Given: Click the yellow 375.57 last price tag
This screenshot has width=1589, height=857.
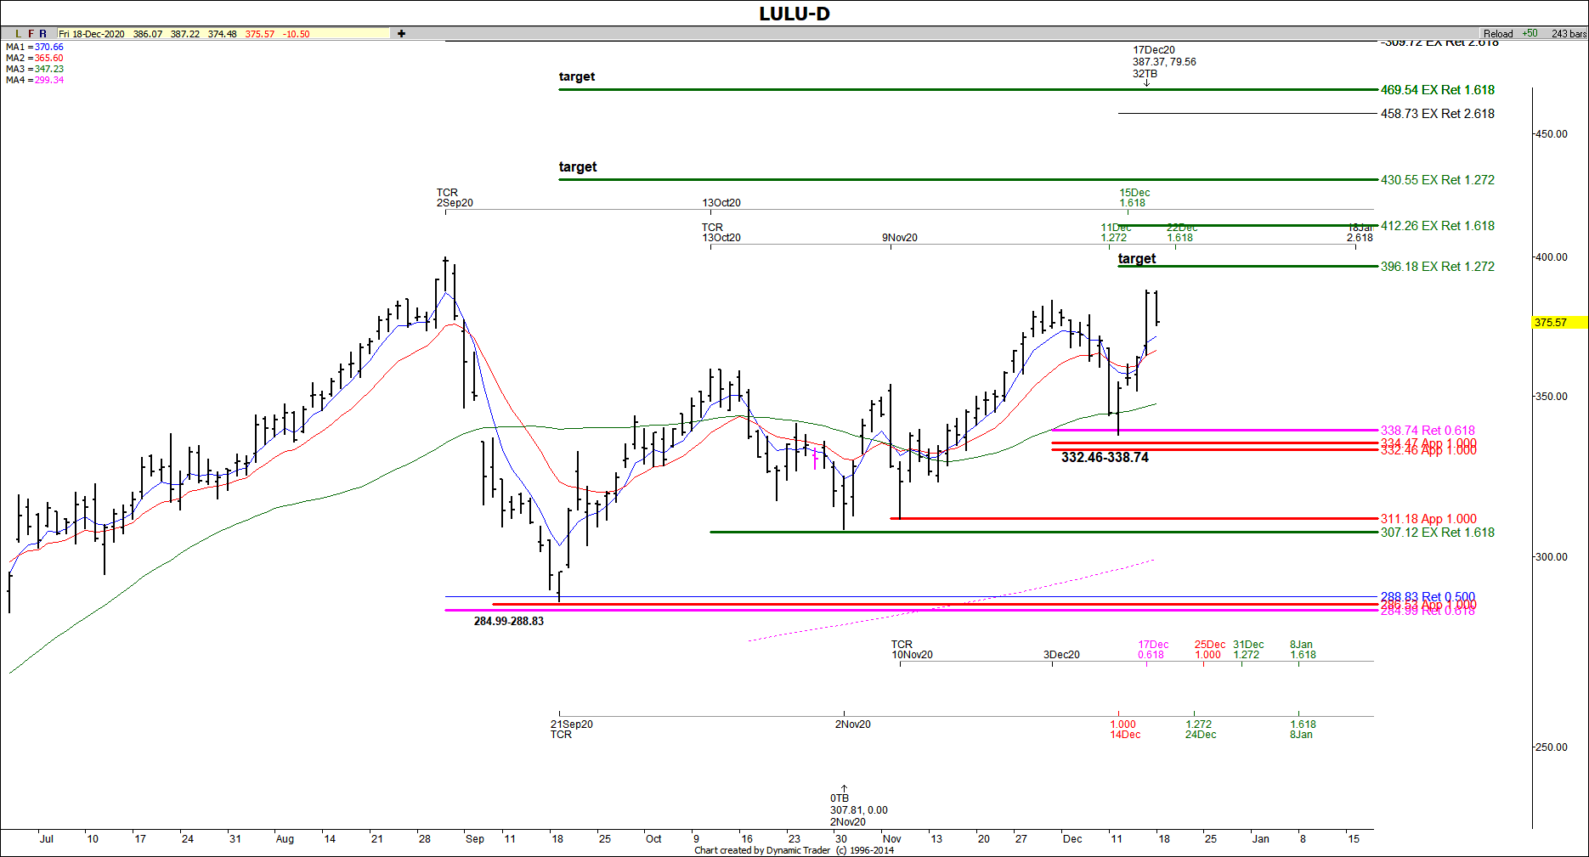Looking at the screenshot, I should point(1559,323).
